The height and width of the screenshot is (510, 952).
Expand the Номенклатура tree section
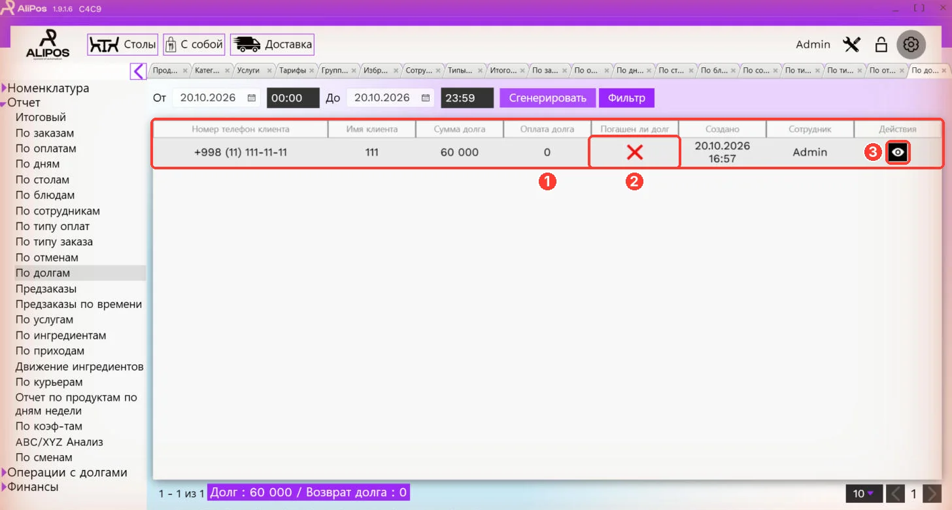pyautogui.click(x=4, y=88)
